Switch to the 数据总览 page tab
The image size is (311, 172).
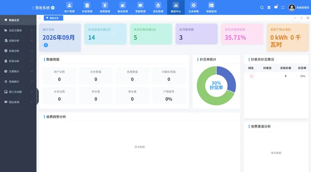click(x=53, y=18)
